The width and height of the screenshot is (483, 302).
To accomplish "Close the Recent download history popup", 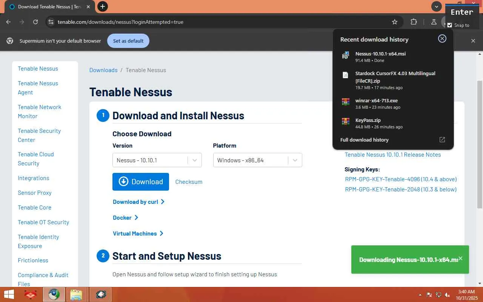I will (x=442, y=39).
